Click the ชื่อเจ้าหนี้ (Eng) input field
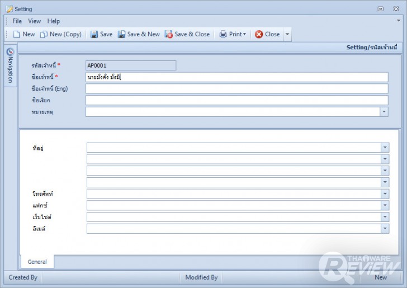This screenshot has width=407, height=288. (x=237, y=88)
